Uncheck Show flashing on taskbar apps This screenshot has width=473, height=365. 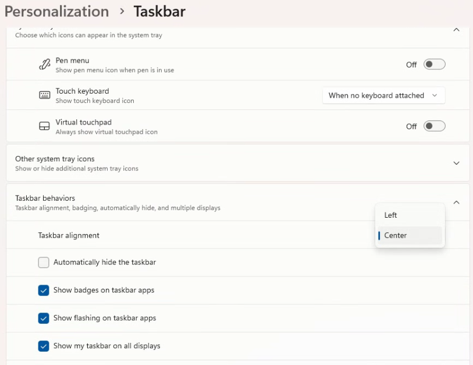coord(44,318)
